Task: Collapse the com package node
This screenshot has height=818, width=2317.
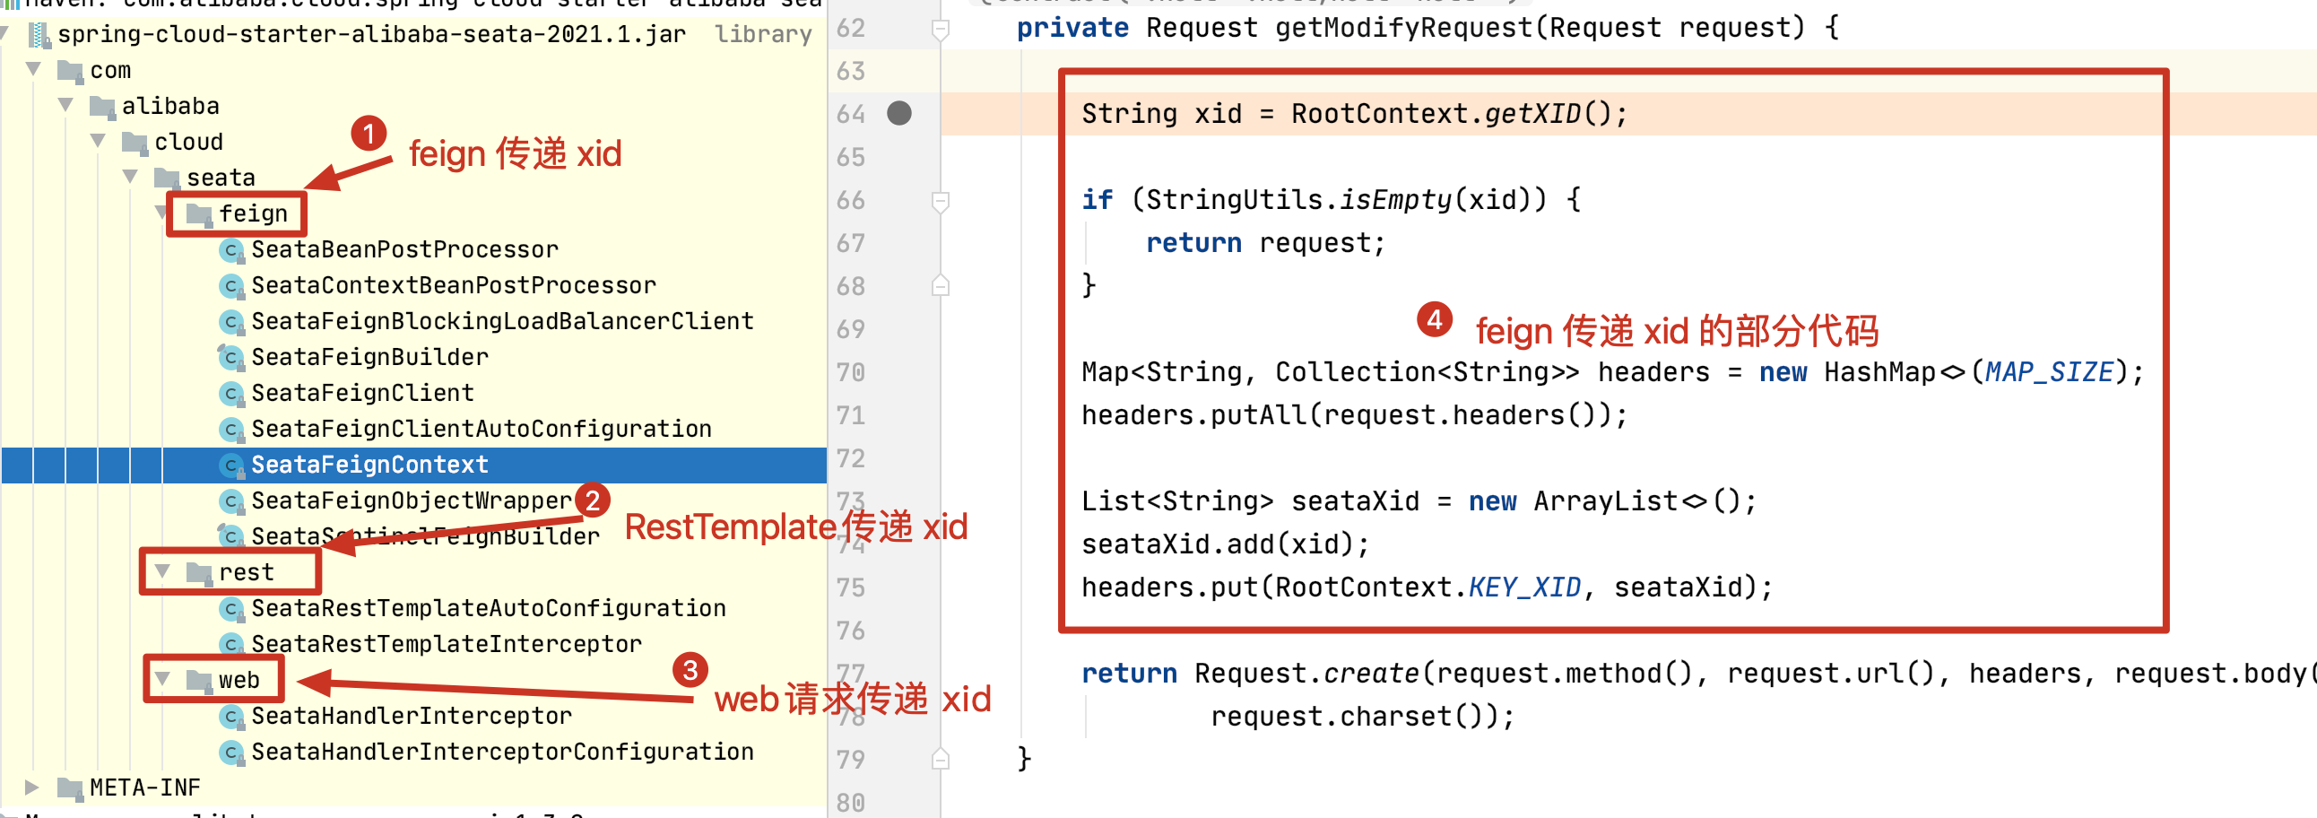Action: point(34,69)
